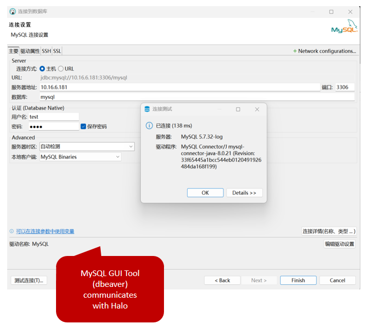Maximize the connection test dialog

(238, 109)
